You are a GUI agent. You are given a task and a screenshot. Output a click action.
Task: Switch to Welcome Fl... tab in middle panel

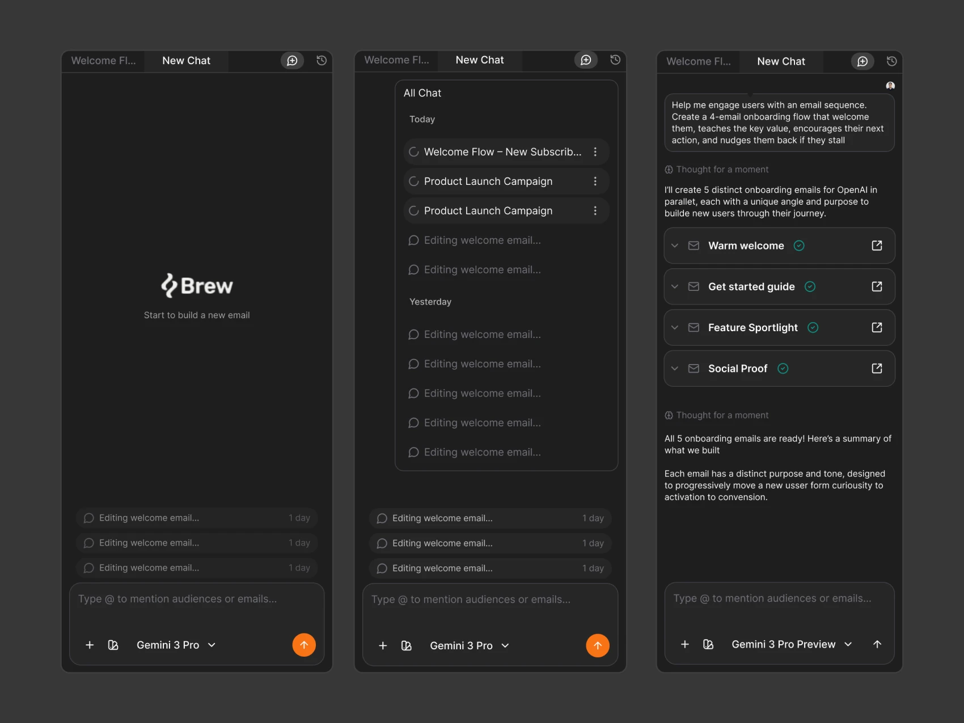(396, 60)
